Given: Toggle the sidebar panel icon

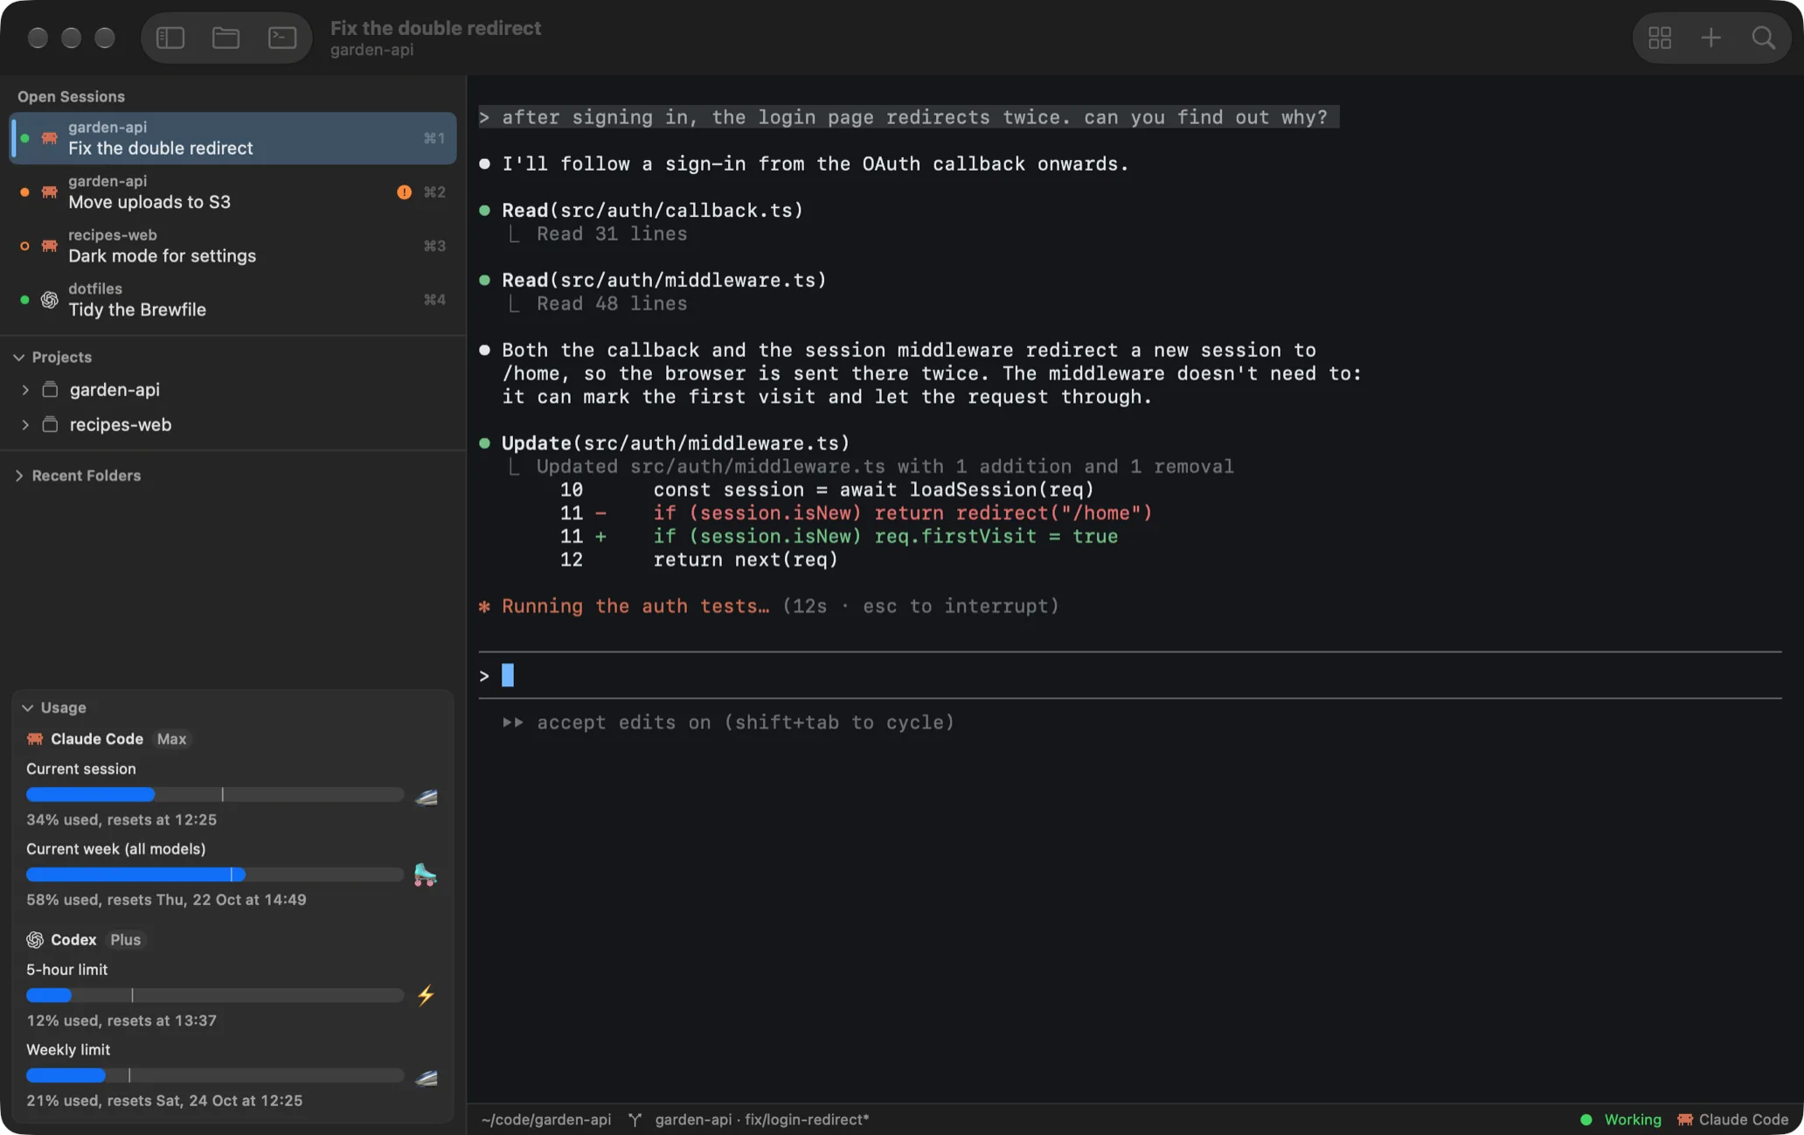Looking at the screenshot, I should pos(170,38).
